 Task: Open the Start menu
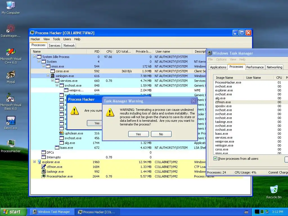(13, 212)
